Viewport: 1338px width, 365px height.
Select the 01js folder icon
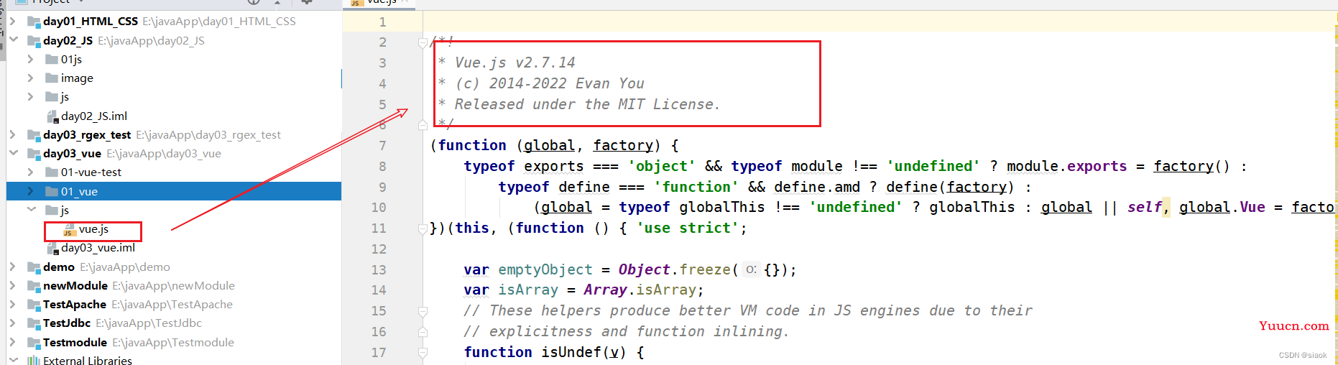coord(52,59)
